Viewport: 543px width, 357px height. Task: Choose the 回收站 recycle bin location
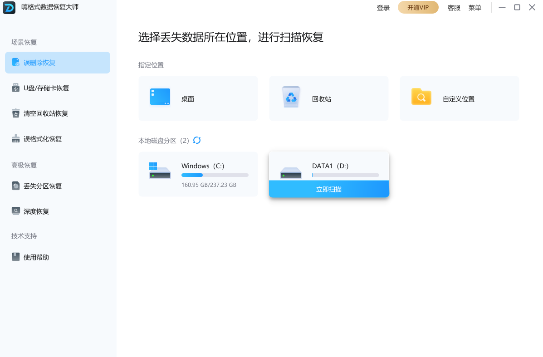pos(328,98)
